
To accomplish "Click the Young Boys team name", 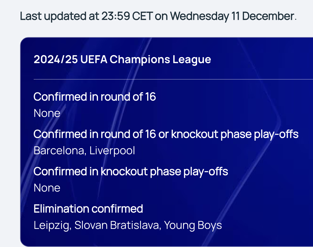I will 193,225.
